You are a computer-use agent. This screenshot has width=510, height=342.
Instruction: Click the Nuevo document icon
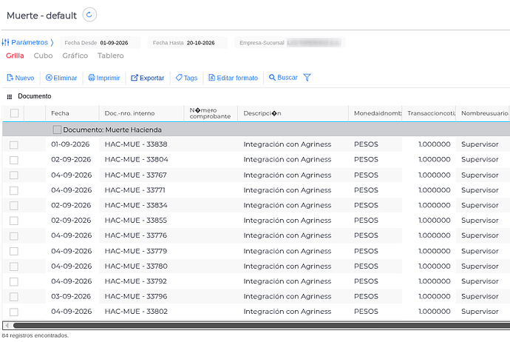(10, 78)
